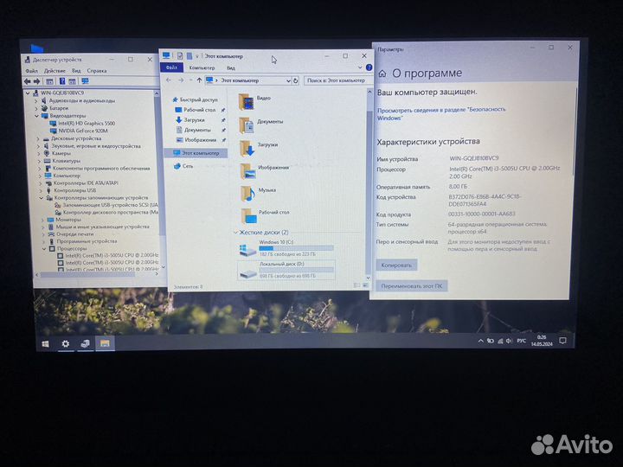The height and width of the screenshot is (467, 623).
Task: Open Вид menu in Device Manager
Action: click(76, 71)
